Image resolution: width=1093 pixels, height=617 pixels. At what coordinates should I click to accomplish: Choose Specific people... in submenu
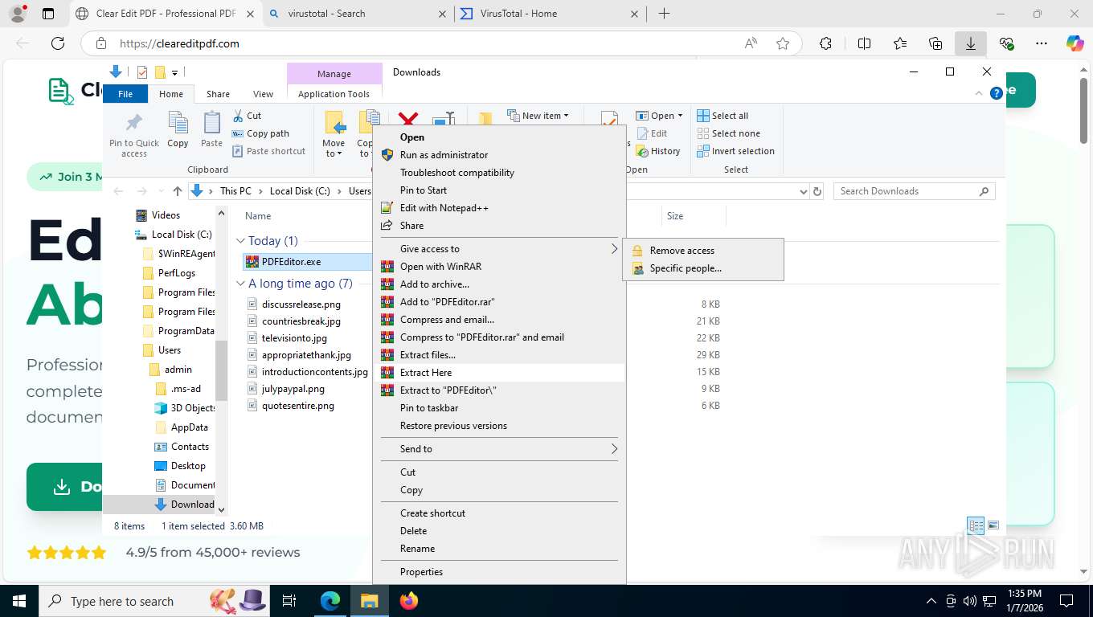(703, 268)
